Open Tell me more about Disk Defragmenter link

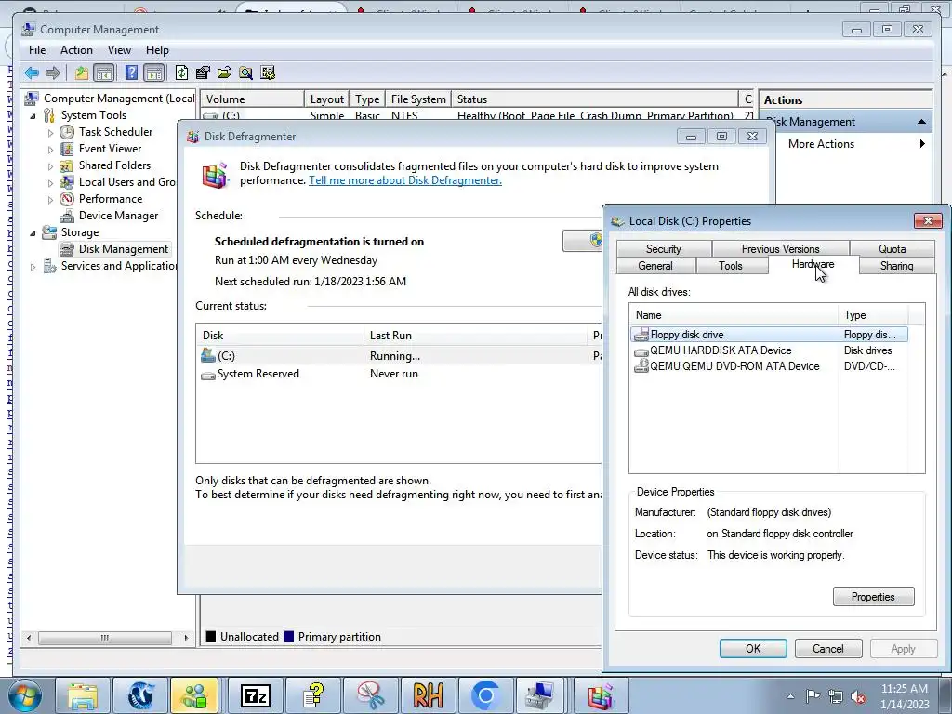[x=405, y=180]
